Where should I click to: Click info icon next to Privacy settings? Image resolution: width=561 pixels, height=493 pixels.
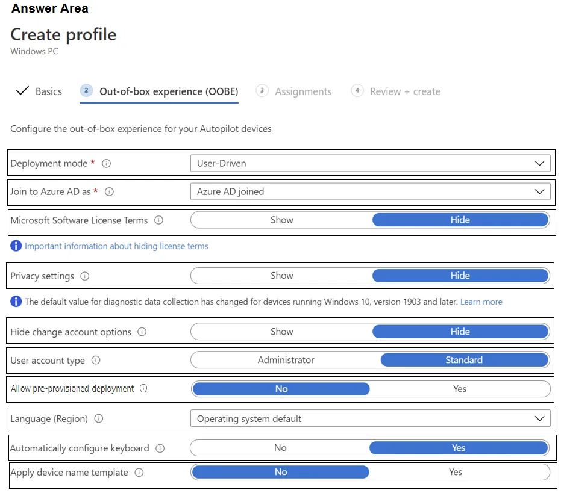pos(85,276)
